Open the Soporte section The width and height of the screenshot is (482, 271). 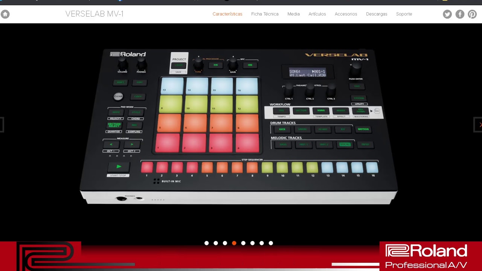404,14
